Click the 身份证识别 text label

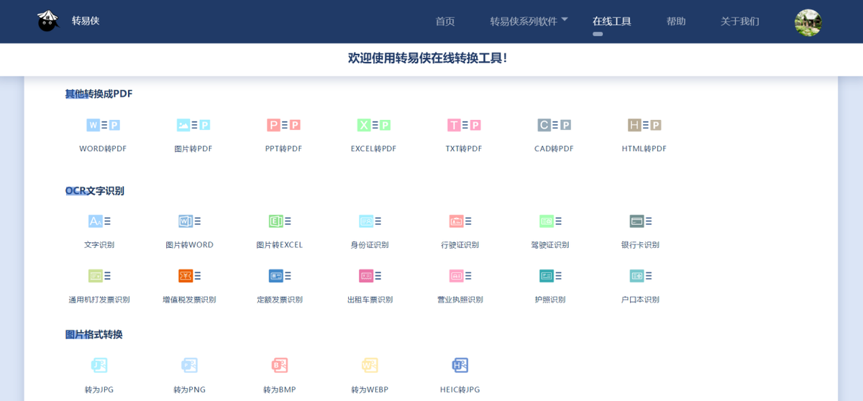370,245
